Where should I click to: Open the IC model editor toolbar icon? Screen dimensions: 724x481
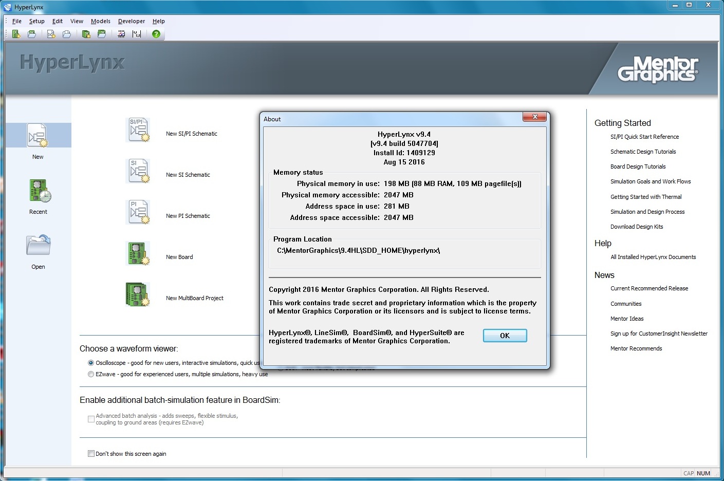coord(121,34)
